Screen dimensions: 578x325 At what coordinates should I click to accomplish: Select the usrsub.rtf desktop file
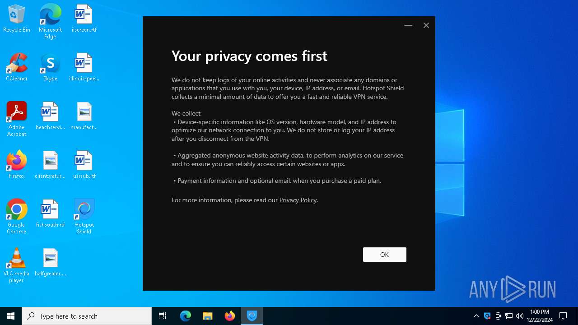pyautogui.click(x=84, y=165)
